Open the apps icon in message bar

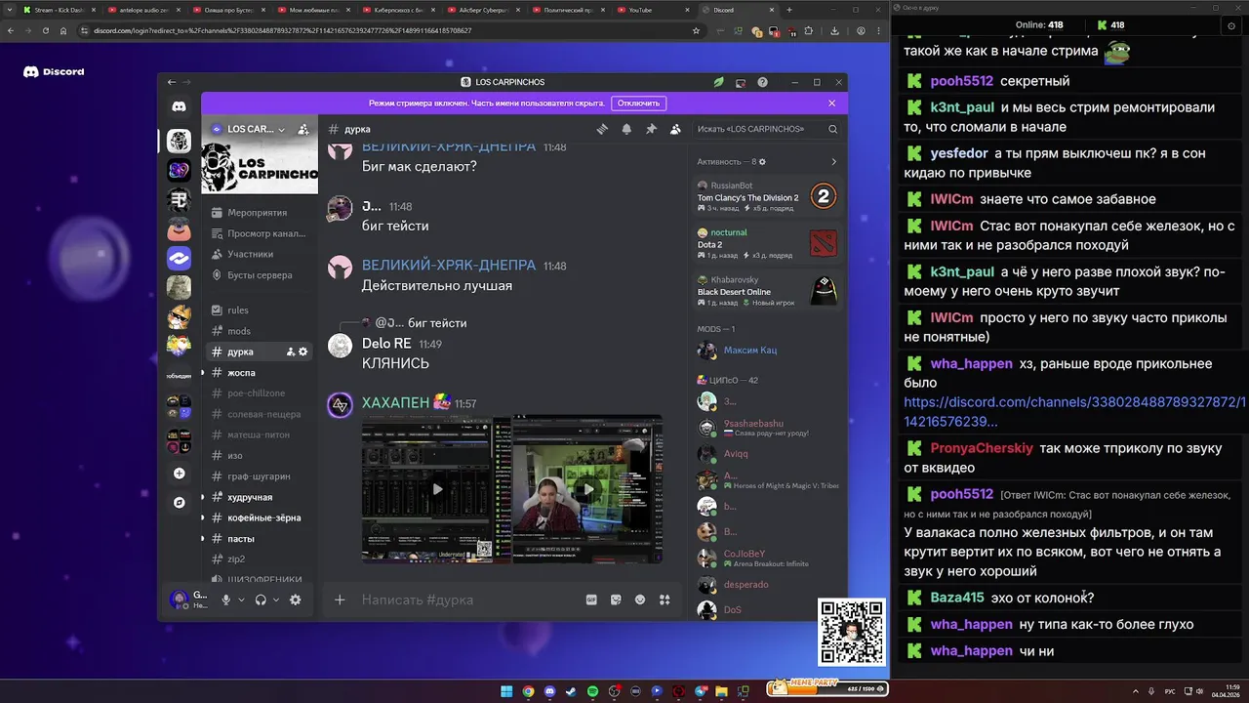665,600
